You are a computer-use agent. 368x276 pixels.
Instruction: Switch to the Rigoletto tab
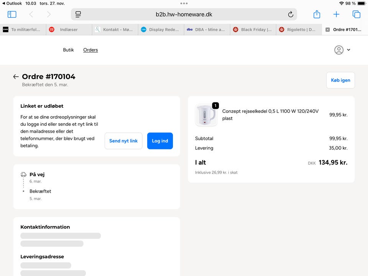(x=299, y=30)
